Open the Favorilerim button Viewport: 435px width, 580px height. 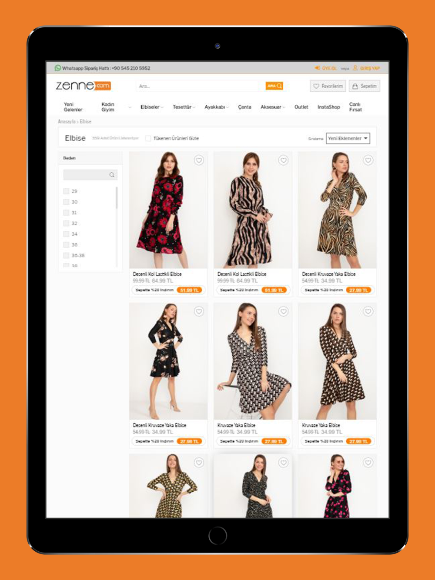click(328, 86)
